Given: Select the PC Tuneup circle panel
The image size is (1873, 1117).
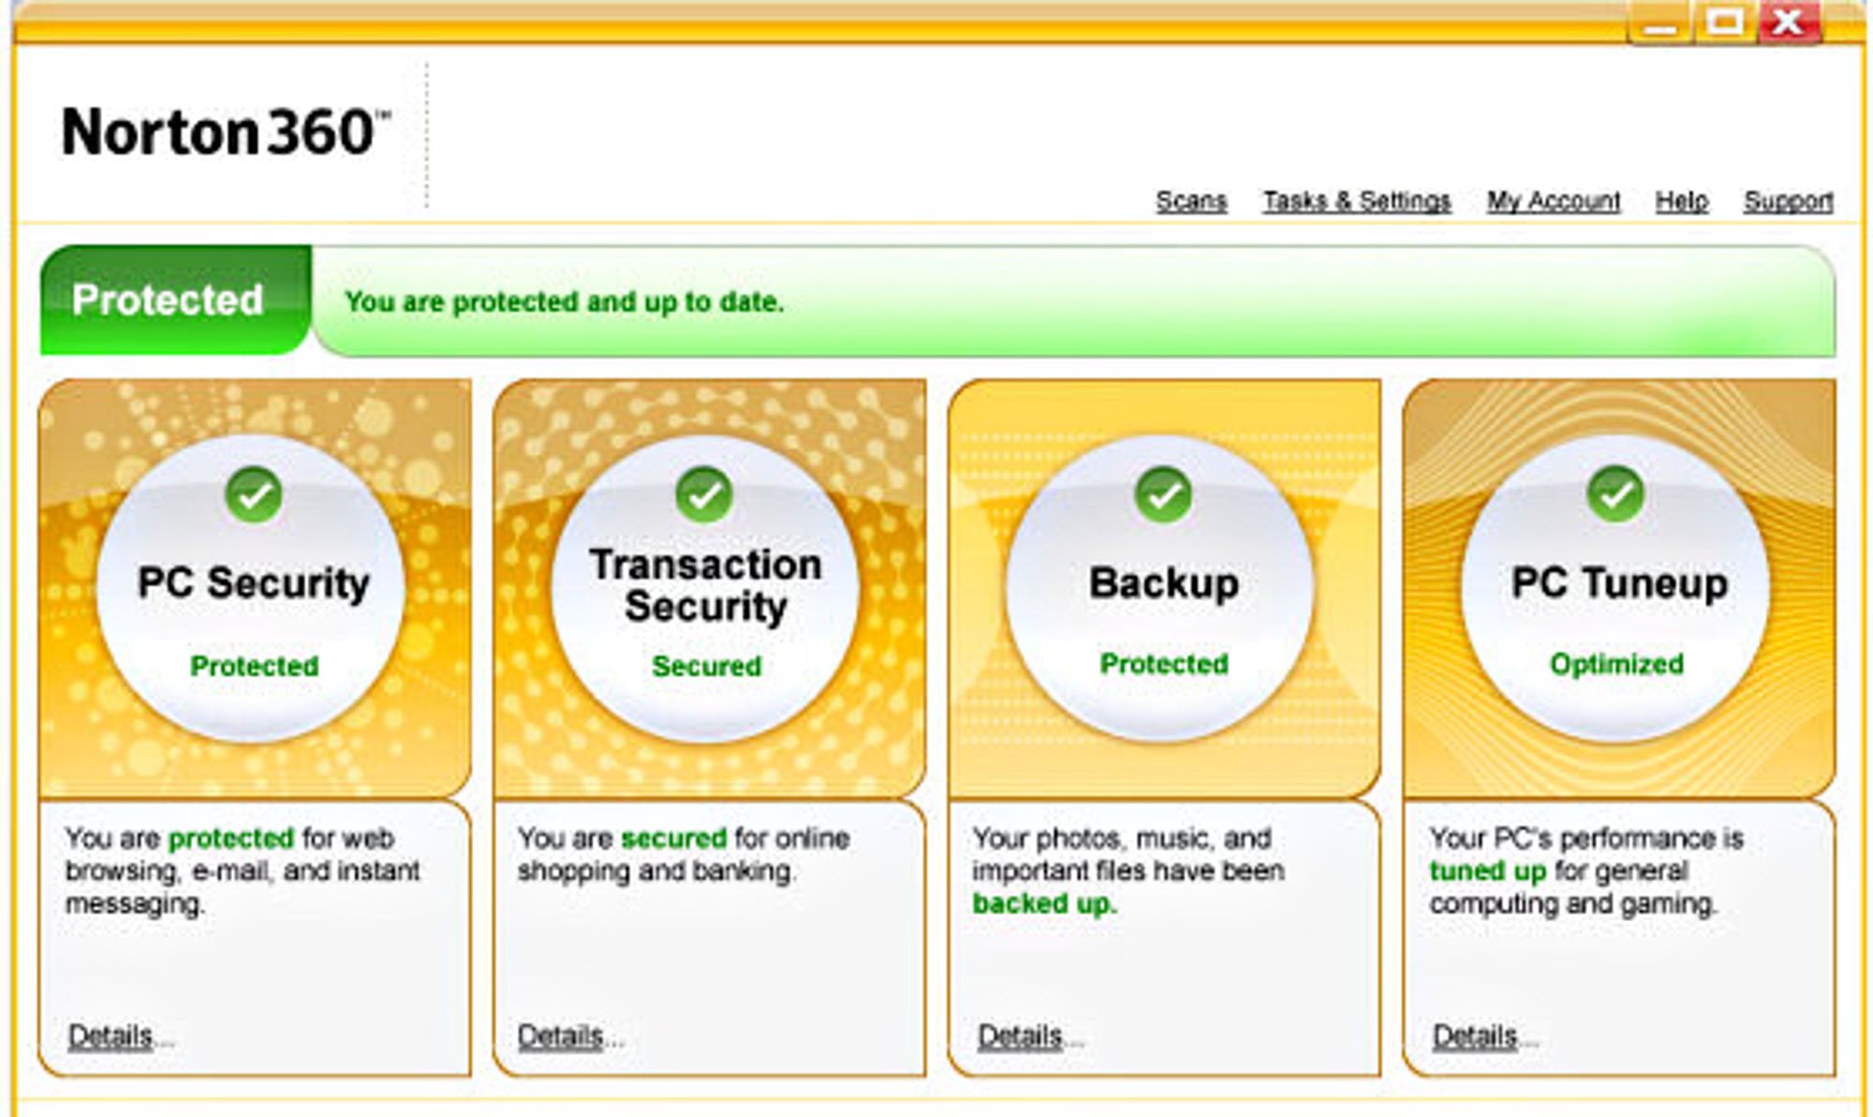Looking at the screenshot, I should click(x=1617, y=588).
